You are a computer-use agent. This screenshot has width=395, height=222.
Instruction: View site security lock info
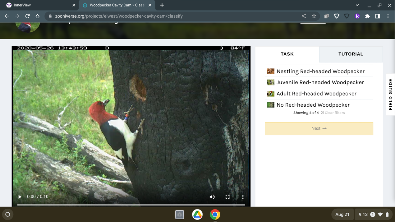point(50,16)
